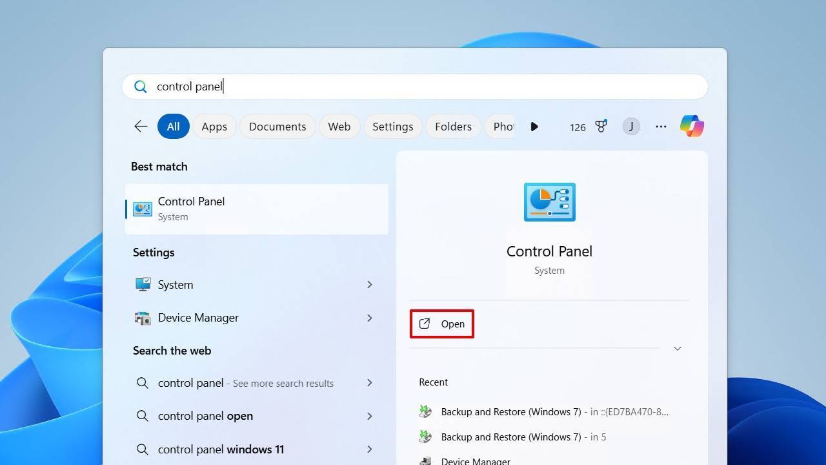This screenshot has width=826, height=465.
Task: Click Open to launch Control Panel
Action: pyautogui.click(x=442, y=324)
